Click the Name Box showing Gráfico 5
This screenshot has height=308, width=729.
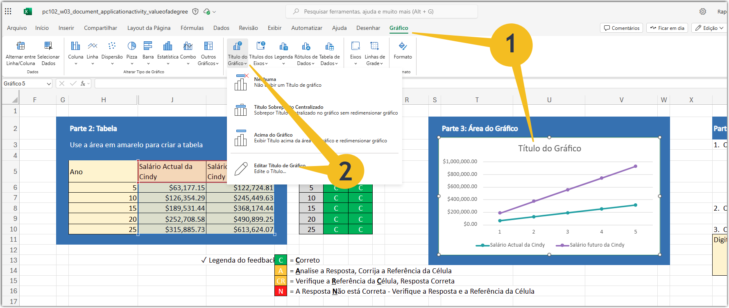tap(27, 83)
